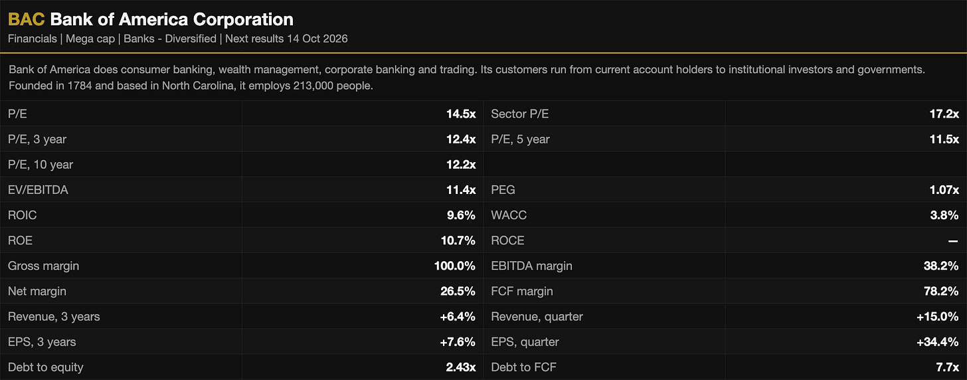Image resolution: width=967 pixels, height=380 pixels.
Task: Open the Banks - Diversified industry label
Action: click(x=170, y=39)
